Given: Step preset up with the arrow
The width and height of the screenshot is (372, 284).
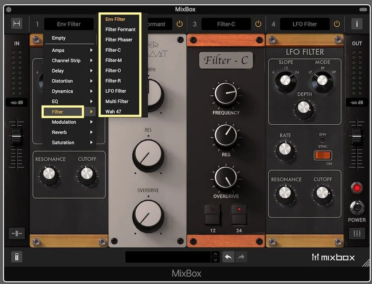Looking at the screenshot, I should pyautogui.click(x=215, y=254).
